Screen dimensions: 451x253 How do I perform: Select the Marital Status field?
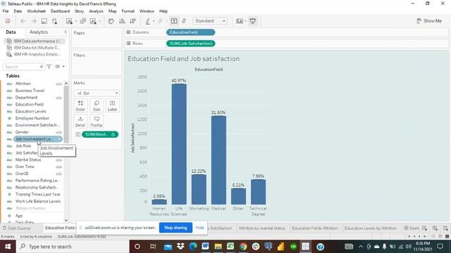pyautogui.click(x=28, y=160)
